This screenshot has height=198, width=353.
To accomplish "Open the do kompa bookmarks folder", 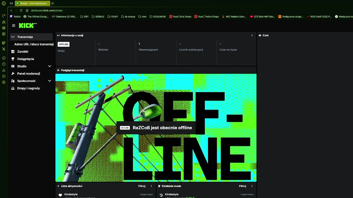I will (128, 16).
